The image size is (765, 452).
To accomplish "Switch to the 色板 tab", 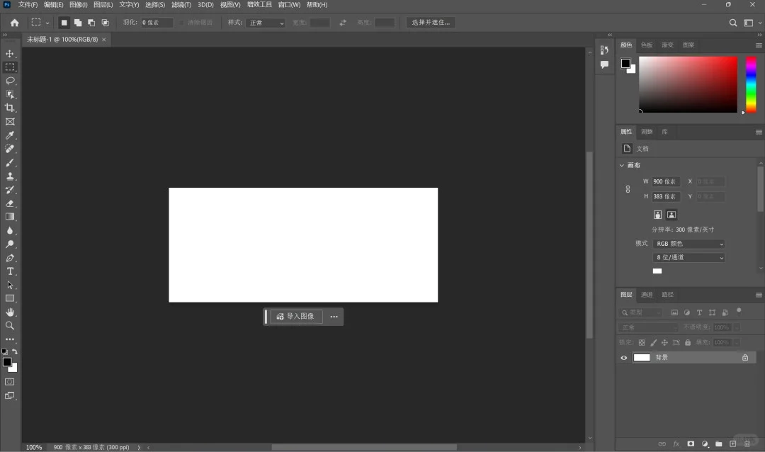I will 647,45.
